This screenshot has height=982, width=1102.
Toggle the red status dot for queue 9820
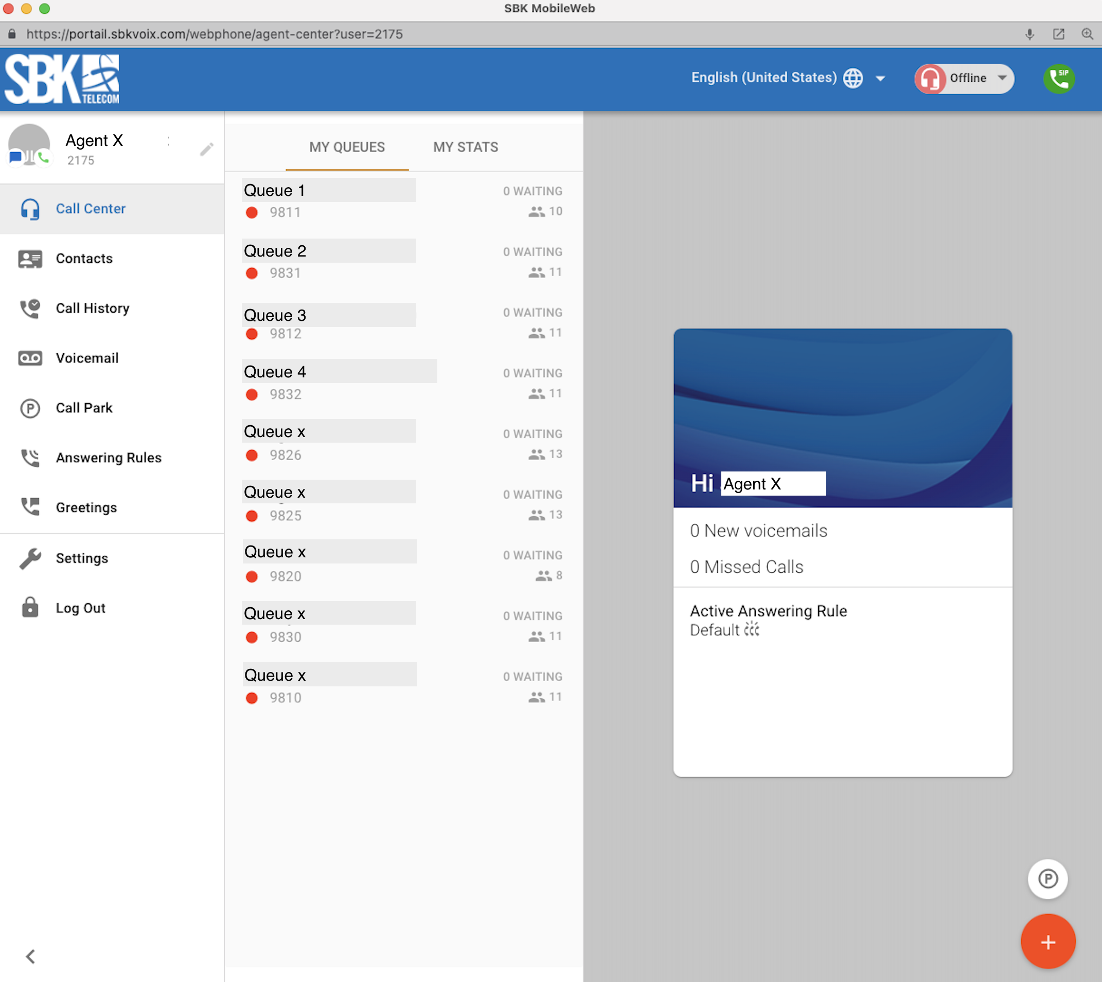252,577
